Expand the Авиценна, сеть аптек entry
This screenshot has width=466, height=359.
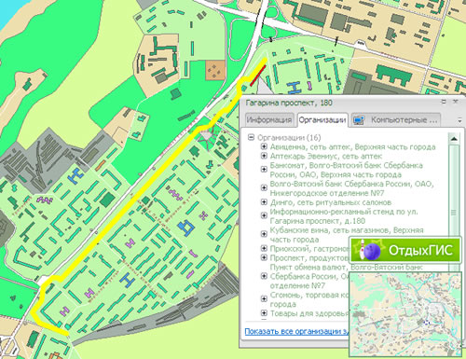[264, 146]
